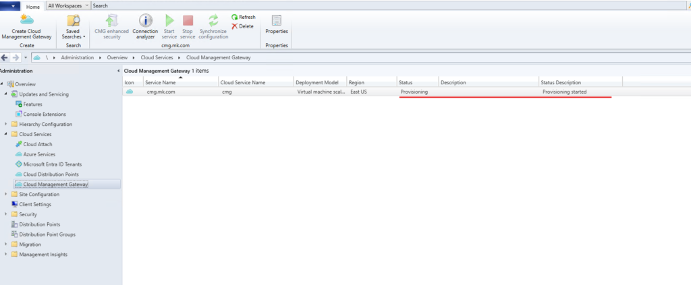Refresh the gateway list
This screenshot has width=691, height=285.
pyautogui.click(x=243, y=18)
